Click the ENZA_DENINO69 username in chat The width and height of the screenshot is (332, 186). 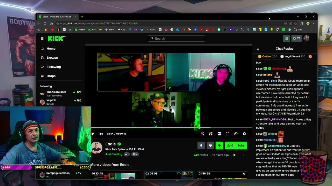click(x=275, y=120)
